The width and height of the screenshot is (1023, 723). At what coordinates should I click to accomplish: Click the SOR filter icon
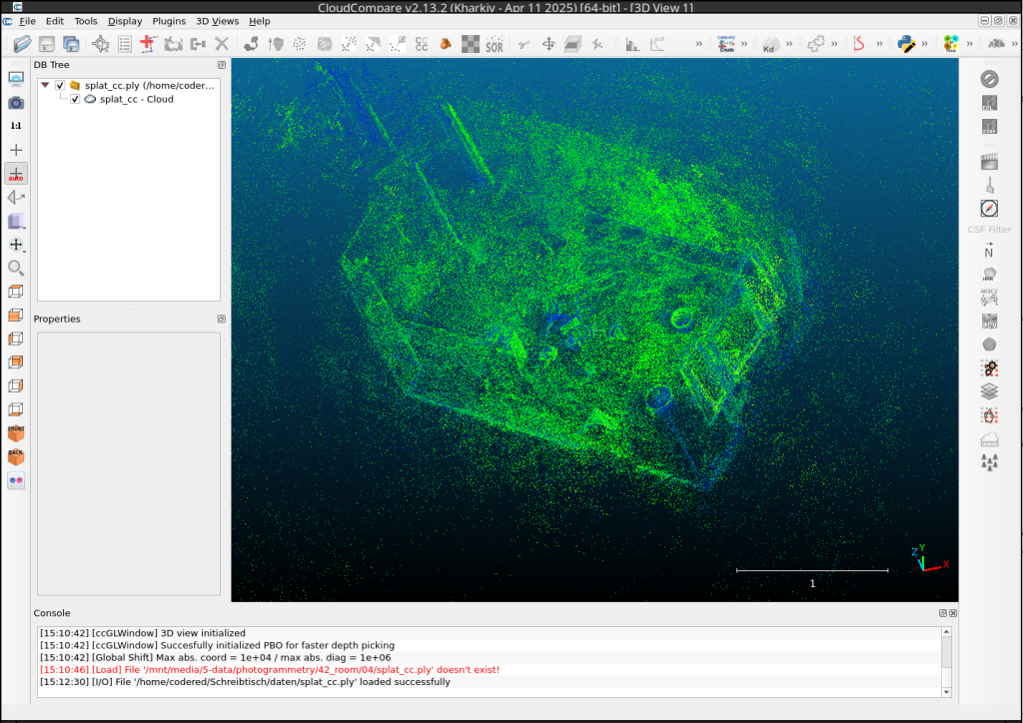(x=495, y=44)
